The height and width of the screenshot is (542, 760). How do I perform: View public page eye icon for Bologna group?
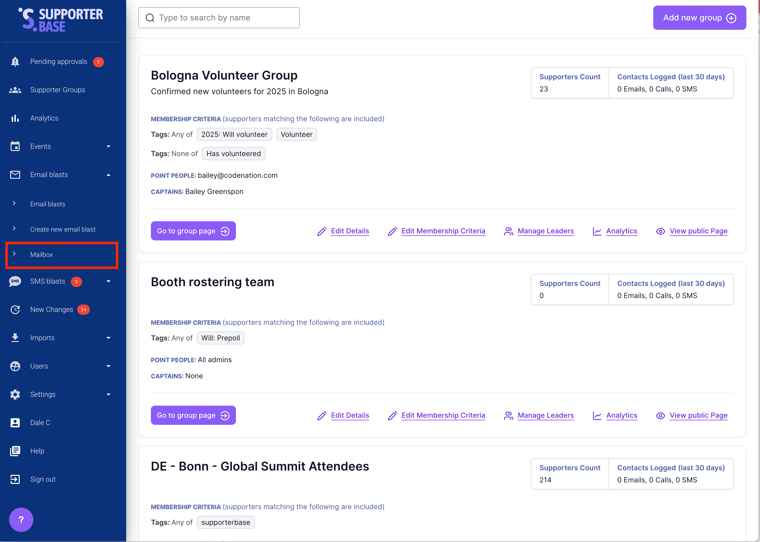pos(660,231)
